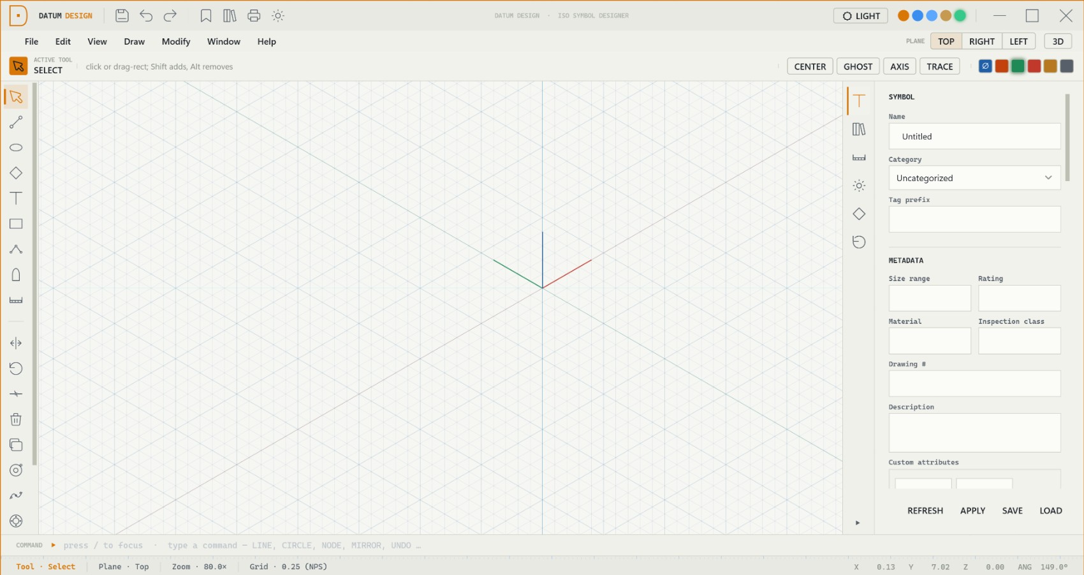
Task: Toggle CENTER snapping
Action: (x=810, y=66)
